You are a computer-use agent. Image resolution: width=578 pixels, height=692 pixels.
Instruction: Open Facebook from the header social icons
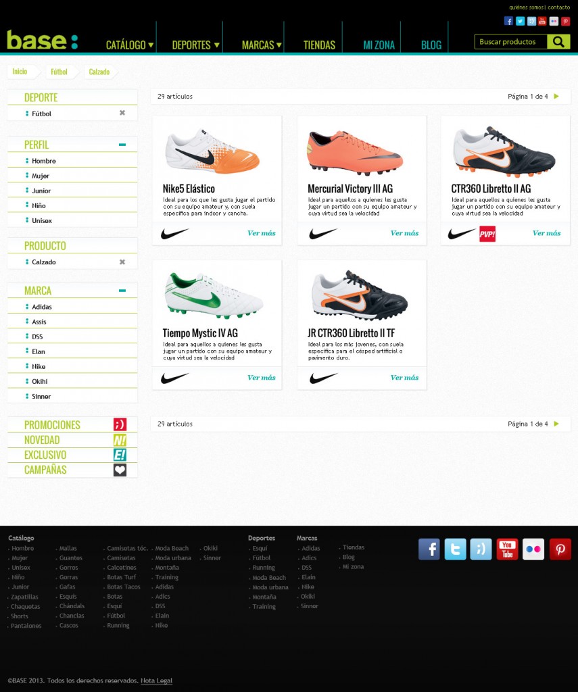click(x=508, y=21)
